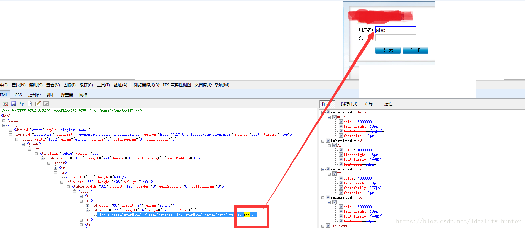
Task: Uncheck the BODY rule checkbox
Action: point(334,117)
